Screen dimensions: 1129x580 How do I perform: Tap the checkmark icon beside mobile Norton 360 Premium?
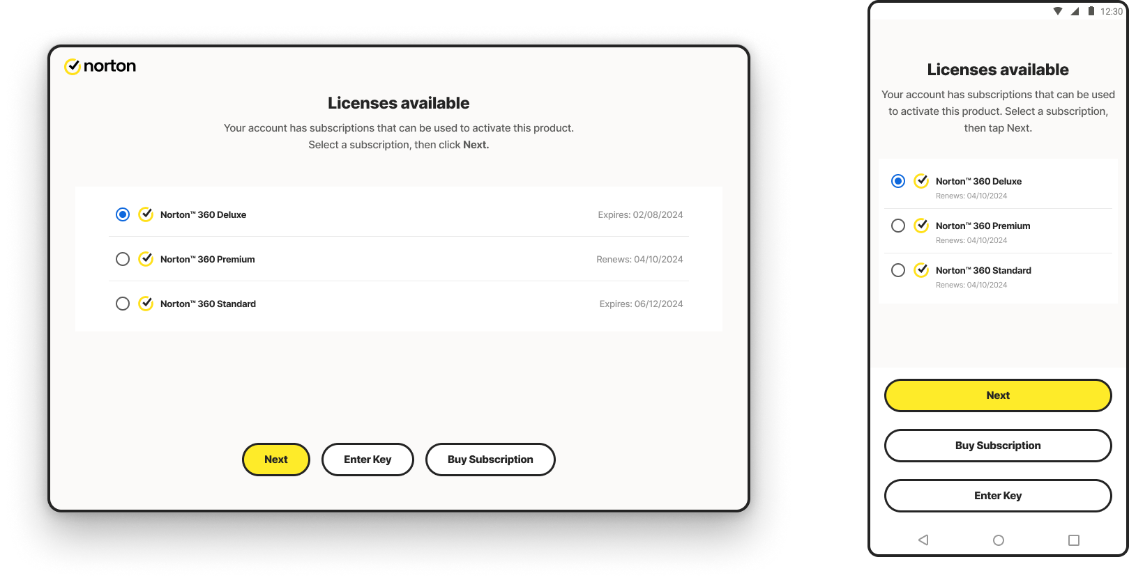(x=921, y=226)
